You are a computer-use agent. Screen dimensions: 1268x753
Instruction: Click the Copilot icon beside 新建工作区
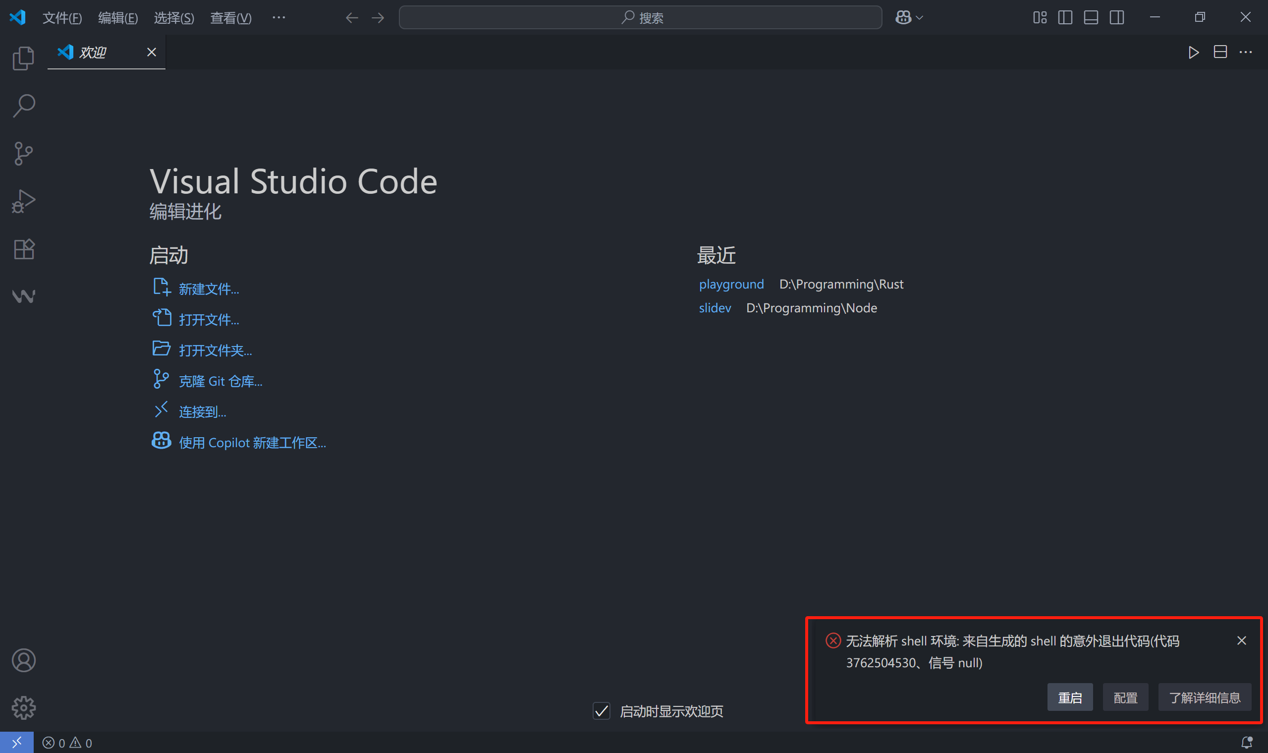(x=162, y=440)
